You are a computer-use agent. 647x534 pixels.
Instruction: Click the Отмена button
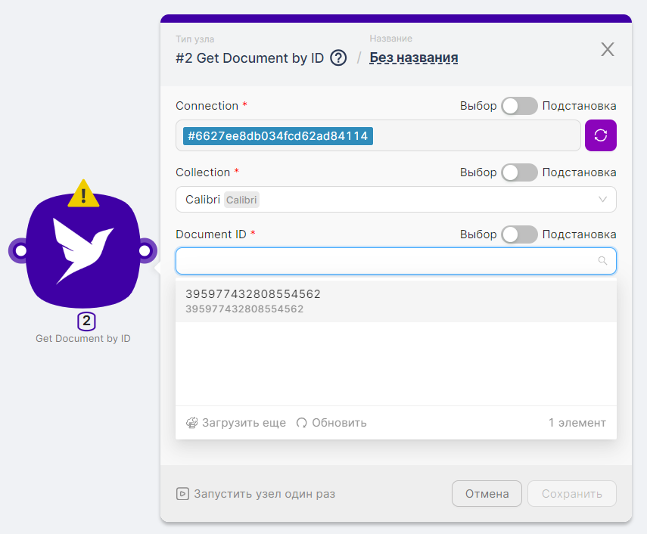[x=487, y=494]
